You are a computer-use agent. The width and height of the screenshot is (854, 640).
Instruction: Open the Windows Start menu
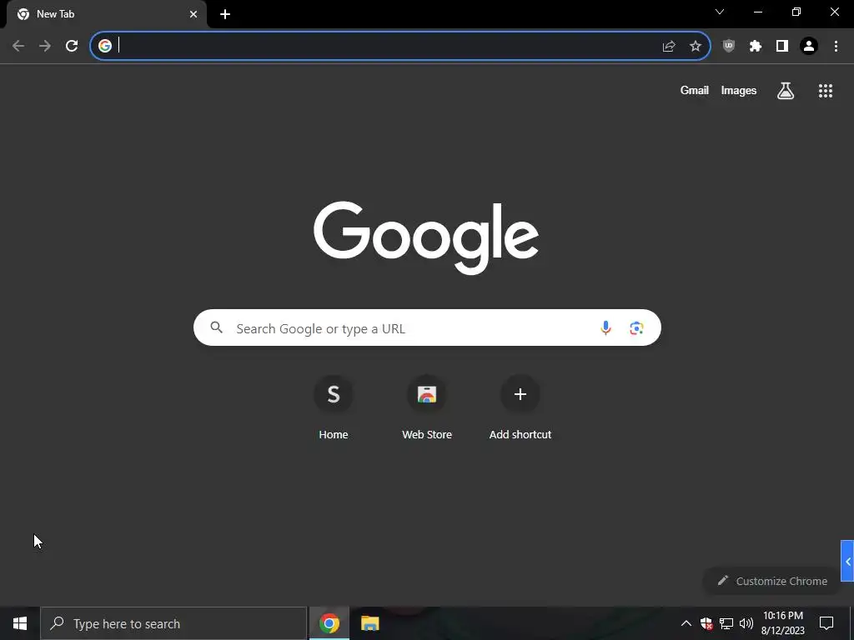[20, 623]
